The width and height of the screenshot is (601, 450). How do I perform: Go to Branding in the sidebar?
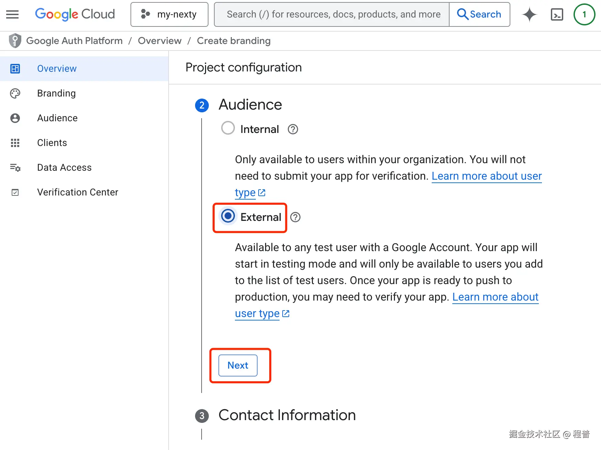(56, 93)
